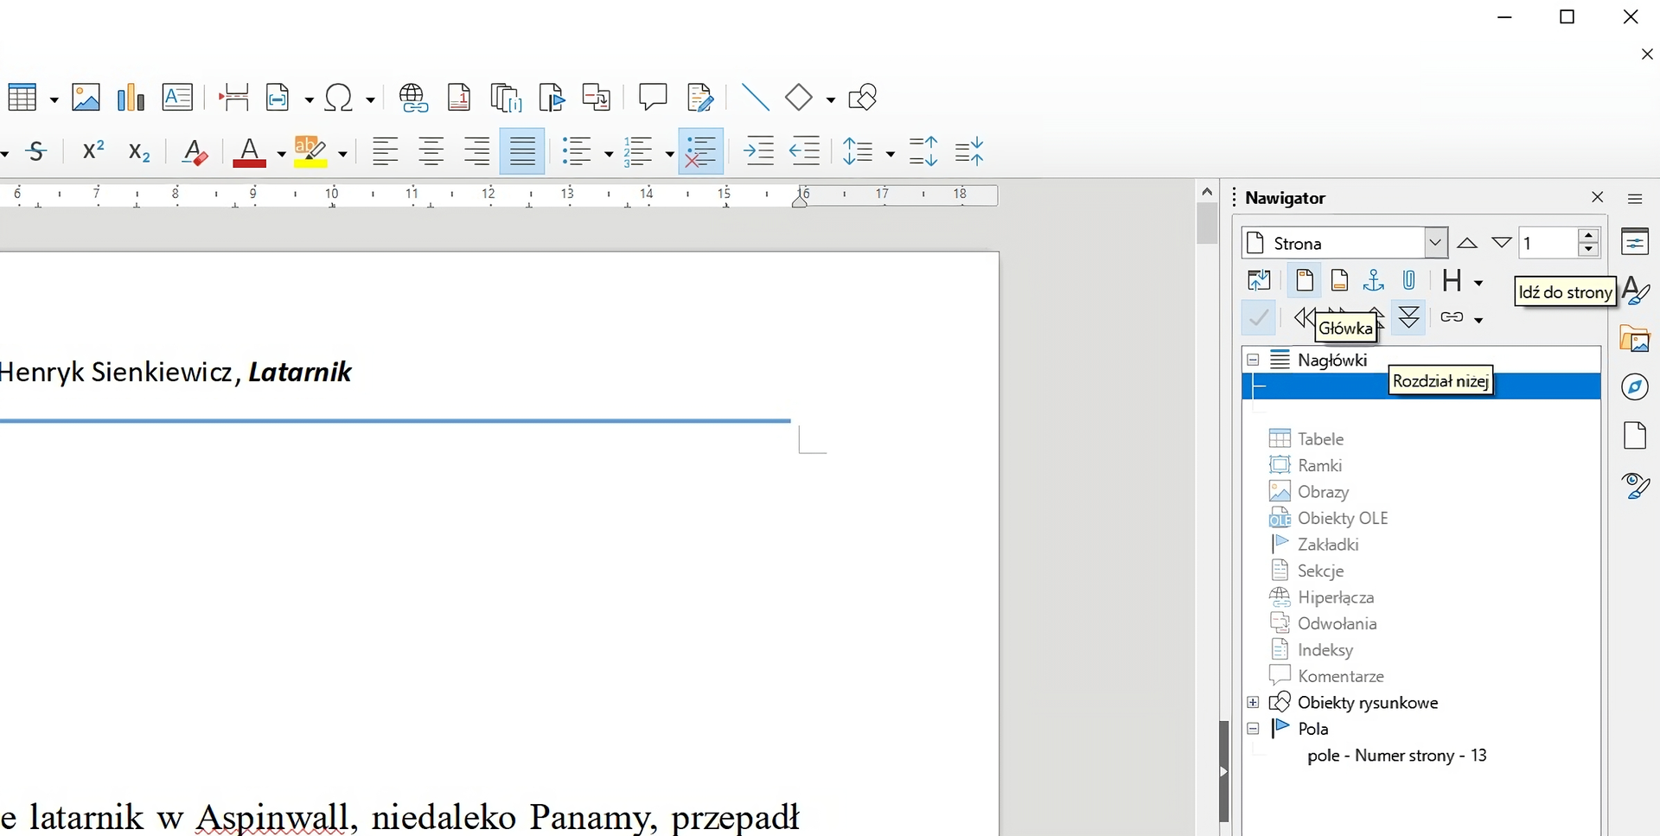Jump to the document footer
Image resolution: width=1660 pixels, height=836 pixels.
tap(1339, 280)
